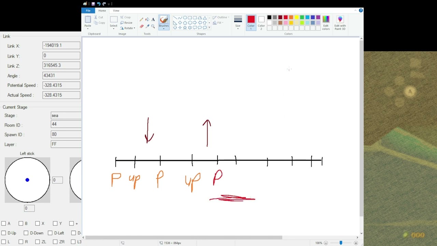Click the Link X value field
This screenshot has height=246, width=437.
pyautogui.click(x=61, y=45)
